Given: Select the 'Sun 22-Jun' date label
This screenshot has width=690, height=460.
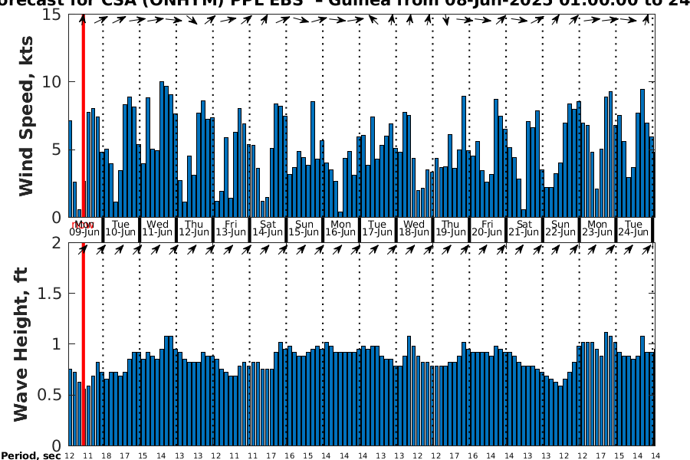Looking at the screenshot, I should (560, 228).
